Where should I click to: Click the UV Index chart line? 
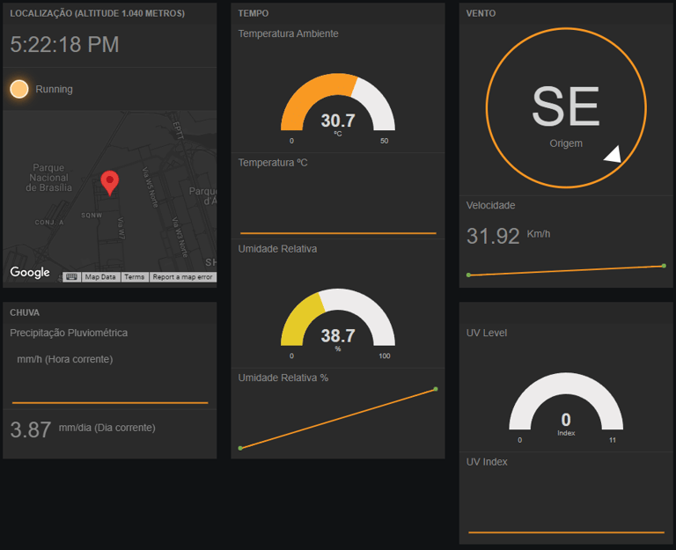point(566,532)
